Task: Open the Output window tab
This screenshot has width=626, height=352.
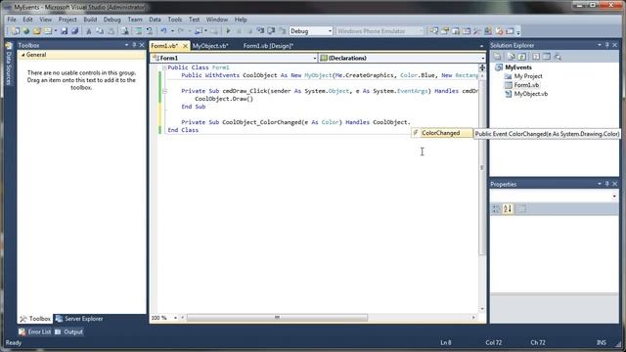Action: click(69, 331)
